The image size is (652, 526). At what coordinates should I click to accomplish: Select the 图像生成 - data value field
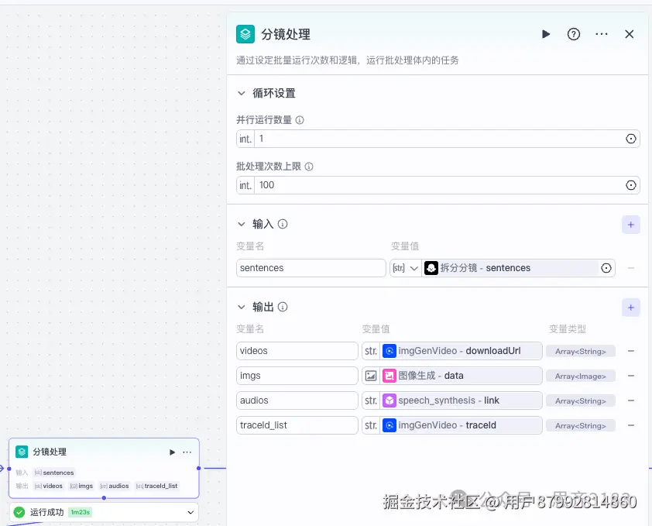pos(461,376)
